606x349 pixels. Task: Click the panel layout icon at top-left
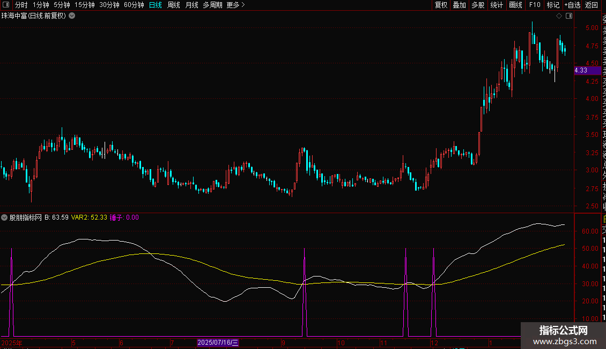tap(6, 5)
